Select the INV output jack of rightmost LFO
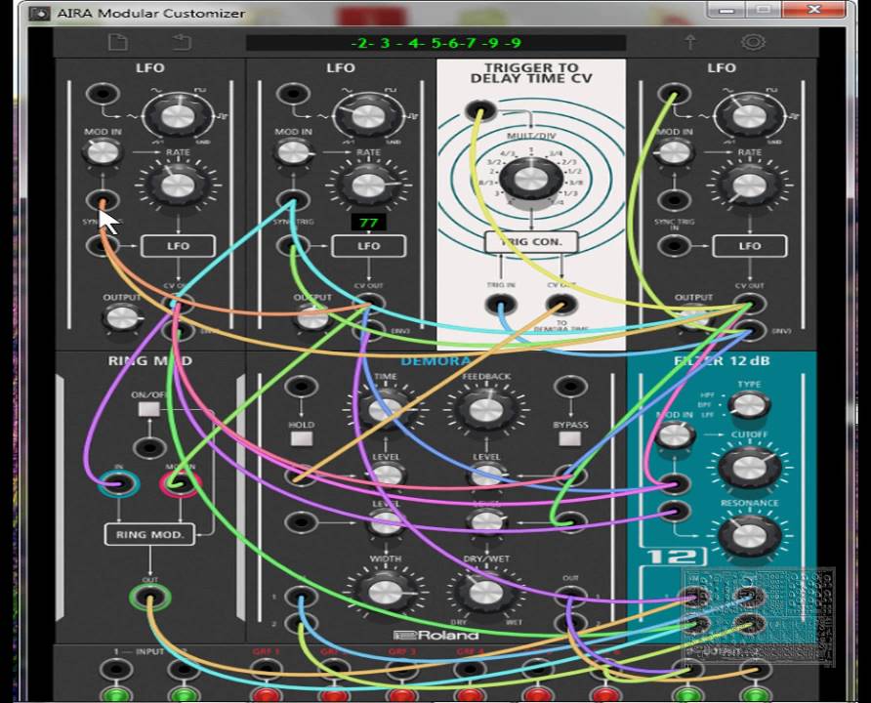871x703 pixels. [749, 331]
